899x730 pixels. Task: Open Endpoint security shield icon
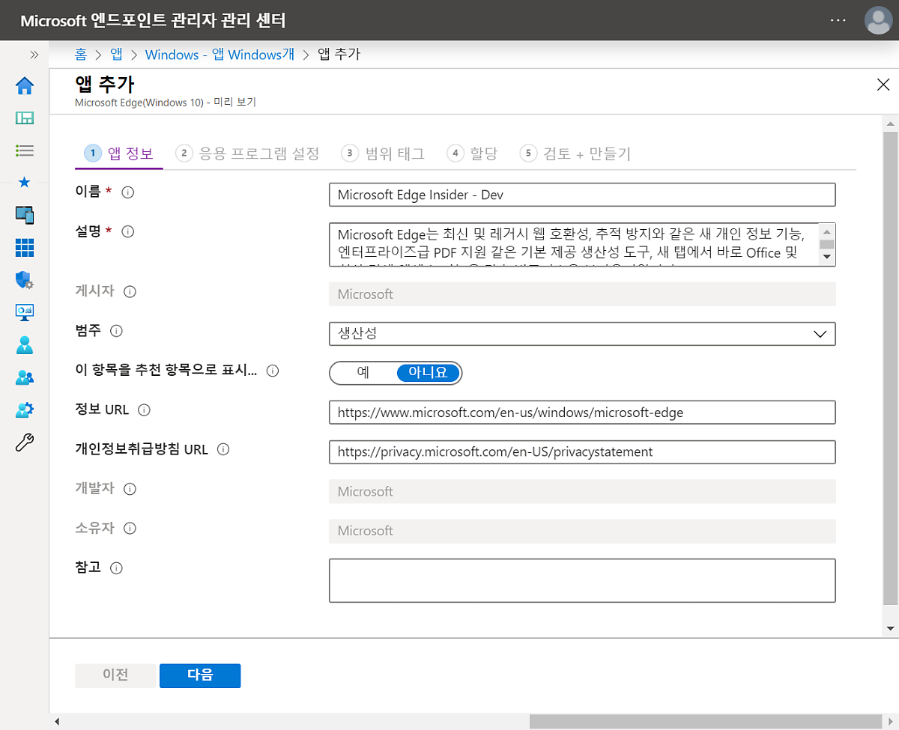coord(25,280)
